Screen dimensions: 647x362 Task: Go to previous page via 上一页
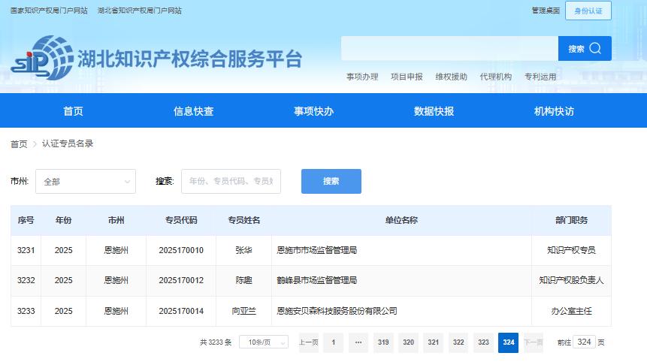click(x=308, y=342)
